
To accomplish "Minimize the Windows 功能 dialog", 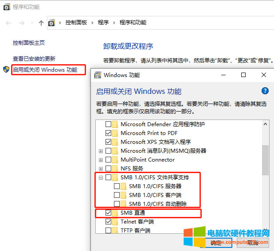I will coord(223,75).
